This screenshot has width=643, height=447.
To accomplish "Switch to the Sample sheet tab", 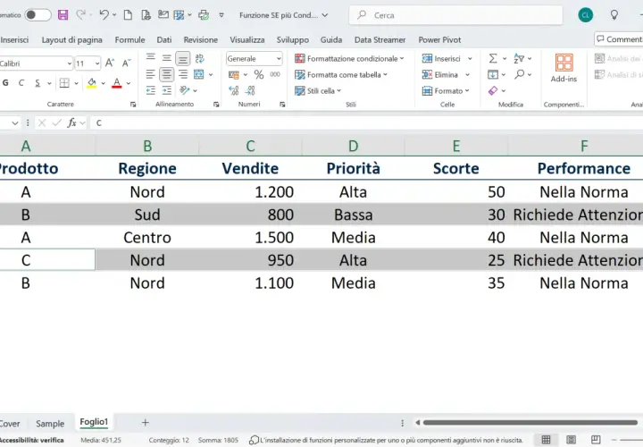I will 50,423.
